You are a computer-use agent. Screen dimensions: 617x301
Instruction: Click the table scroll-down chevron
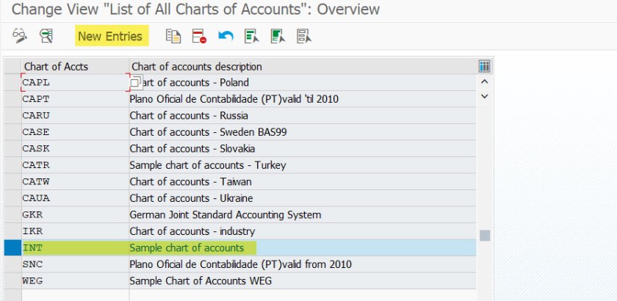pyautogui.click(x=484, y=96)
